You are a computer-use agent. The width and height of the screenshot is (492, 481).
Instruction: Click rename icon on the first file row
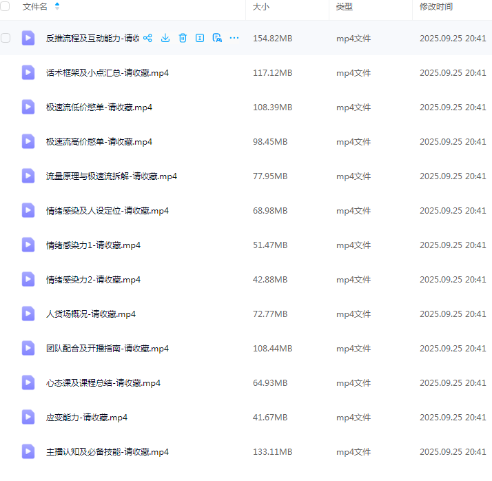click(x=200, y=38)
